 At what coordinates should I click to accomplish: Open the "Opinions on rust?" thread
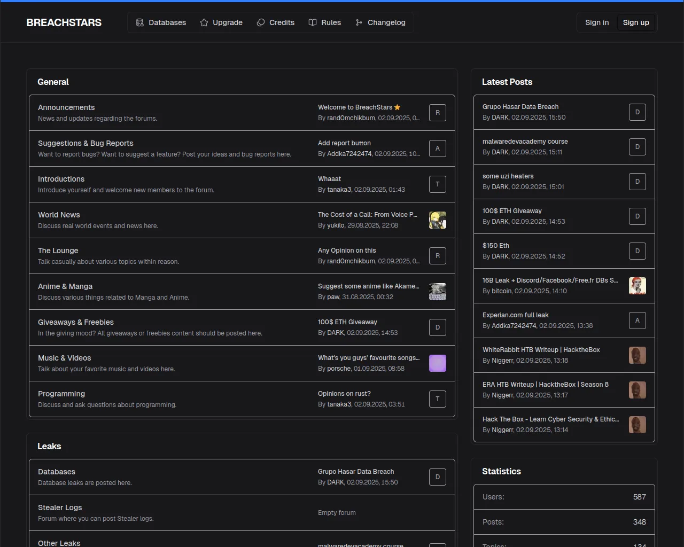(x=344, y=394)
